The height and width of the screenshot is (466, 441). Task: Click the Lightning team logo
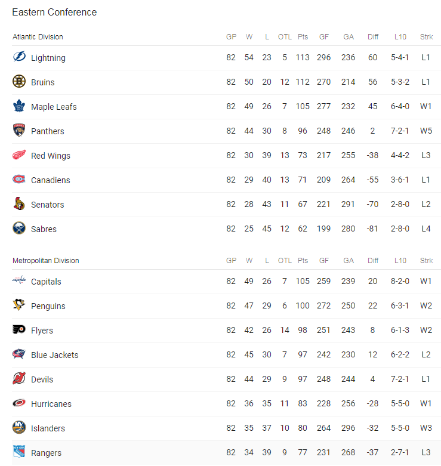19,57
